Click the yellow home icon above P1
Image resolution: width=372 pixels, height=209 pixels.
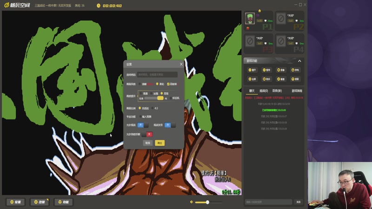[259, 11]
